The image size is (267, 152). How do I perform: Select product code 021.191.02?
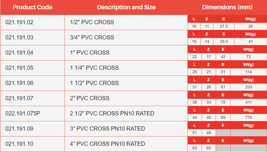[19, 22]
